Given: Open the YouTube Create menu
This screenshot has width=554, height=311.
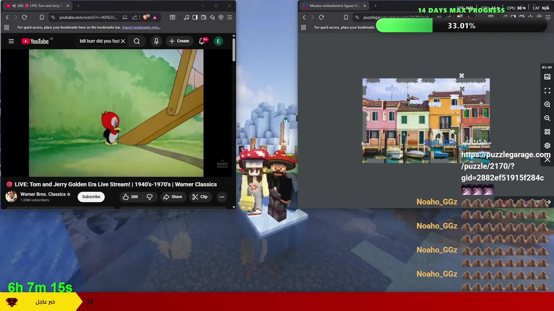Looking at the screenshot, I should [x=179, y=41].
